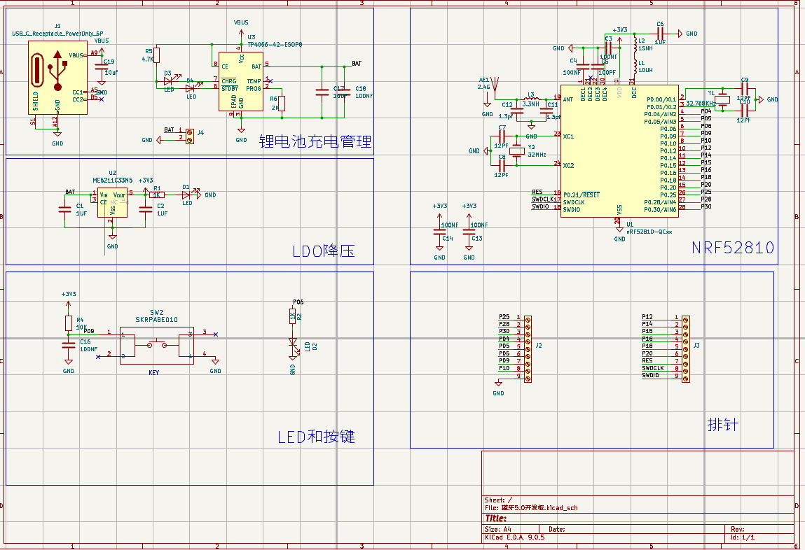The height and width of the screenshot is (550, 805).
Task: Click the Title field in title block
Action: pyautogui.click(x=495, y=519)
